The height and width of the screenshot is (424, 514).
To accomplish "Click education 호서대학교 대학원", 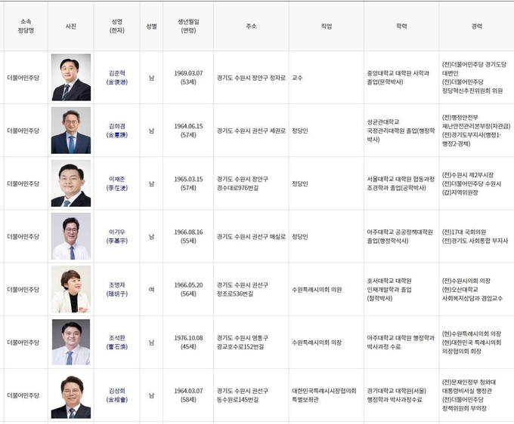I will tap(389, 281).
